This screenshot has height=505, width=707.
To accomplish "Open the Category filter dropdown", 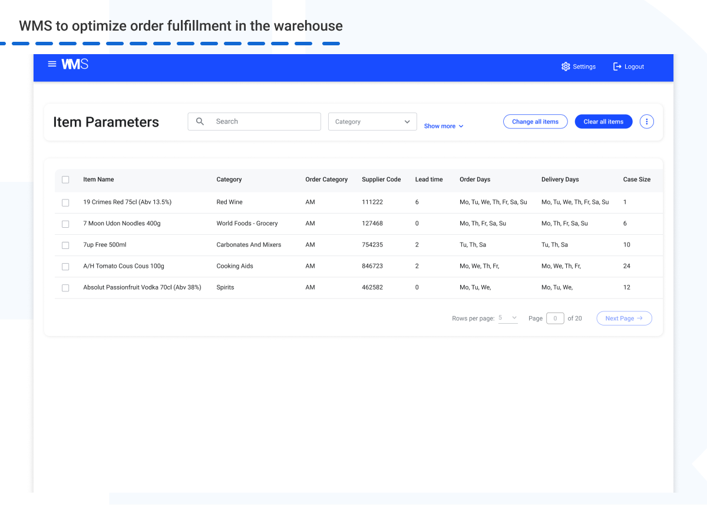I will click(372, 121).
